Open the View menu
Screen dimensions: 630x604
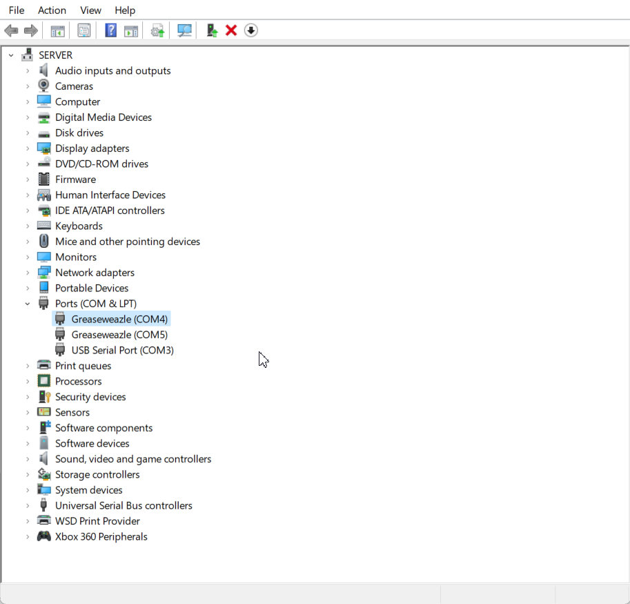[x=90, y=10]
